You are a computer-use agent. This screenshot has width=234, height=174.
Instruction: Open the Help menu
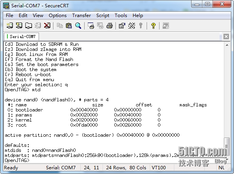138,16
